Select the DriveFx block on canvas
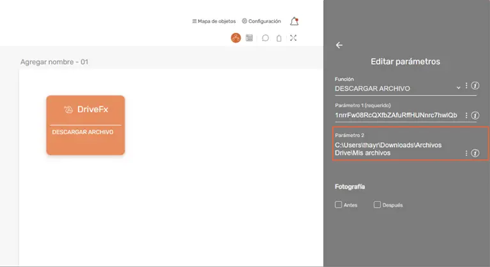Image resolution: width=490 pixels, height=267 pixels. coord(86,125)
